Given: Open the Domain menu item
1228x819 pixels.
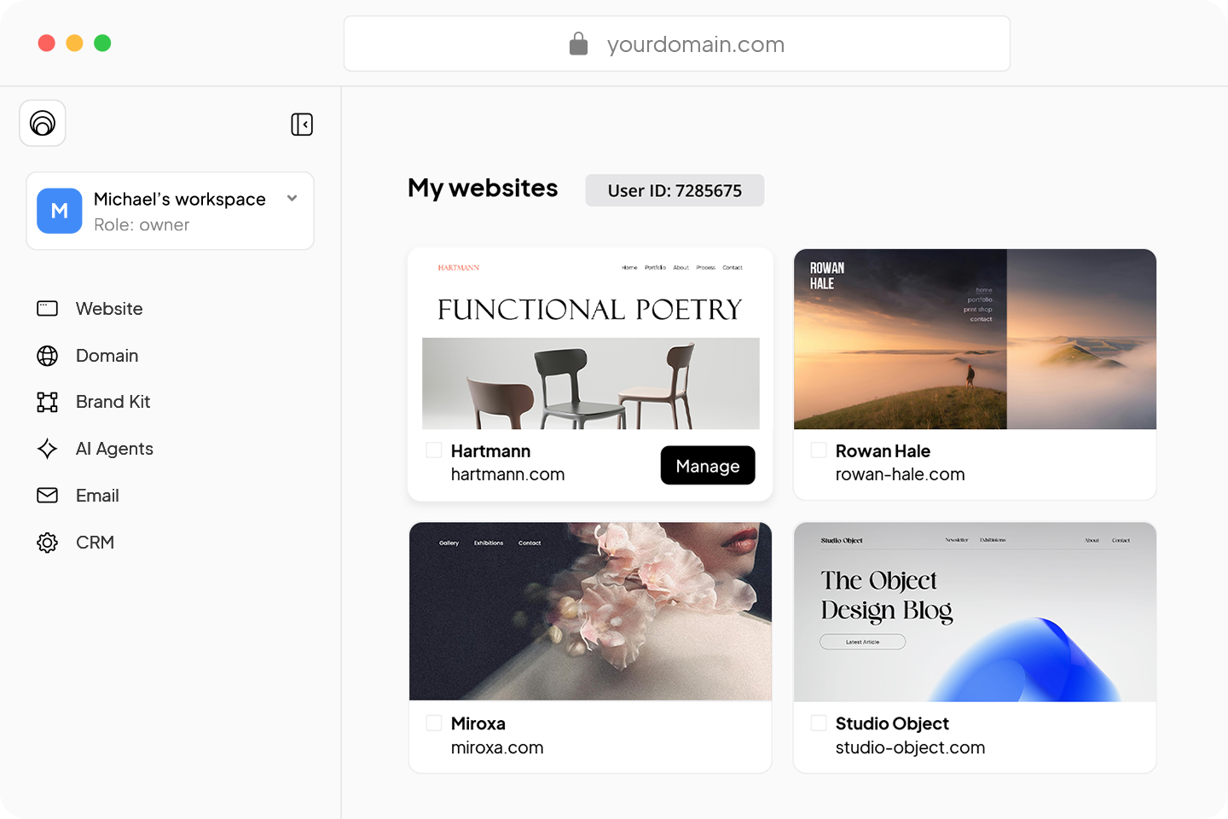Looking at the screenshot, I should [107, 356].
